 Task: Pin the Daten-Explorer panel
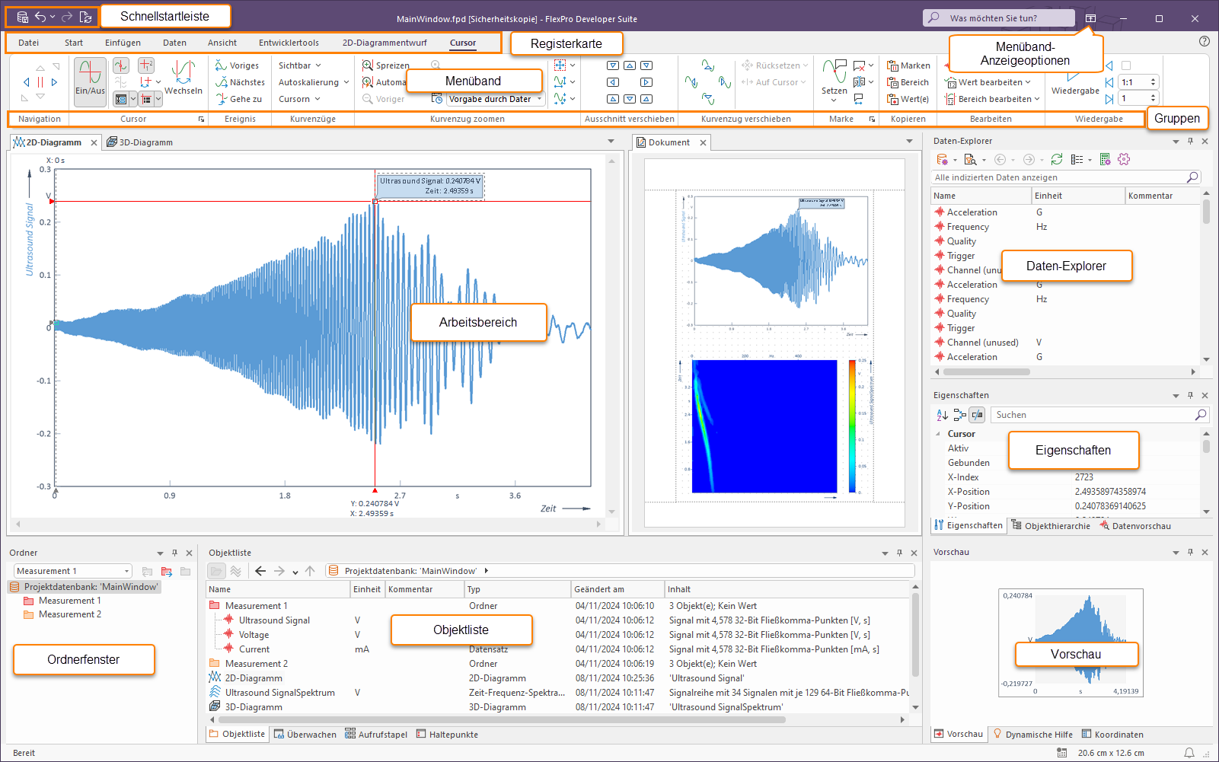coord(1190,141)
